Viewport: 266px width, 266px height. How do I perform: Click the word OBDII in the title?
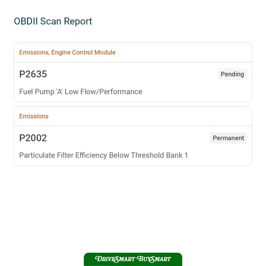pyautogui.click(x=26, y=21)
